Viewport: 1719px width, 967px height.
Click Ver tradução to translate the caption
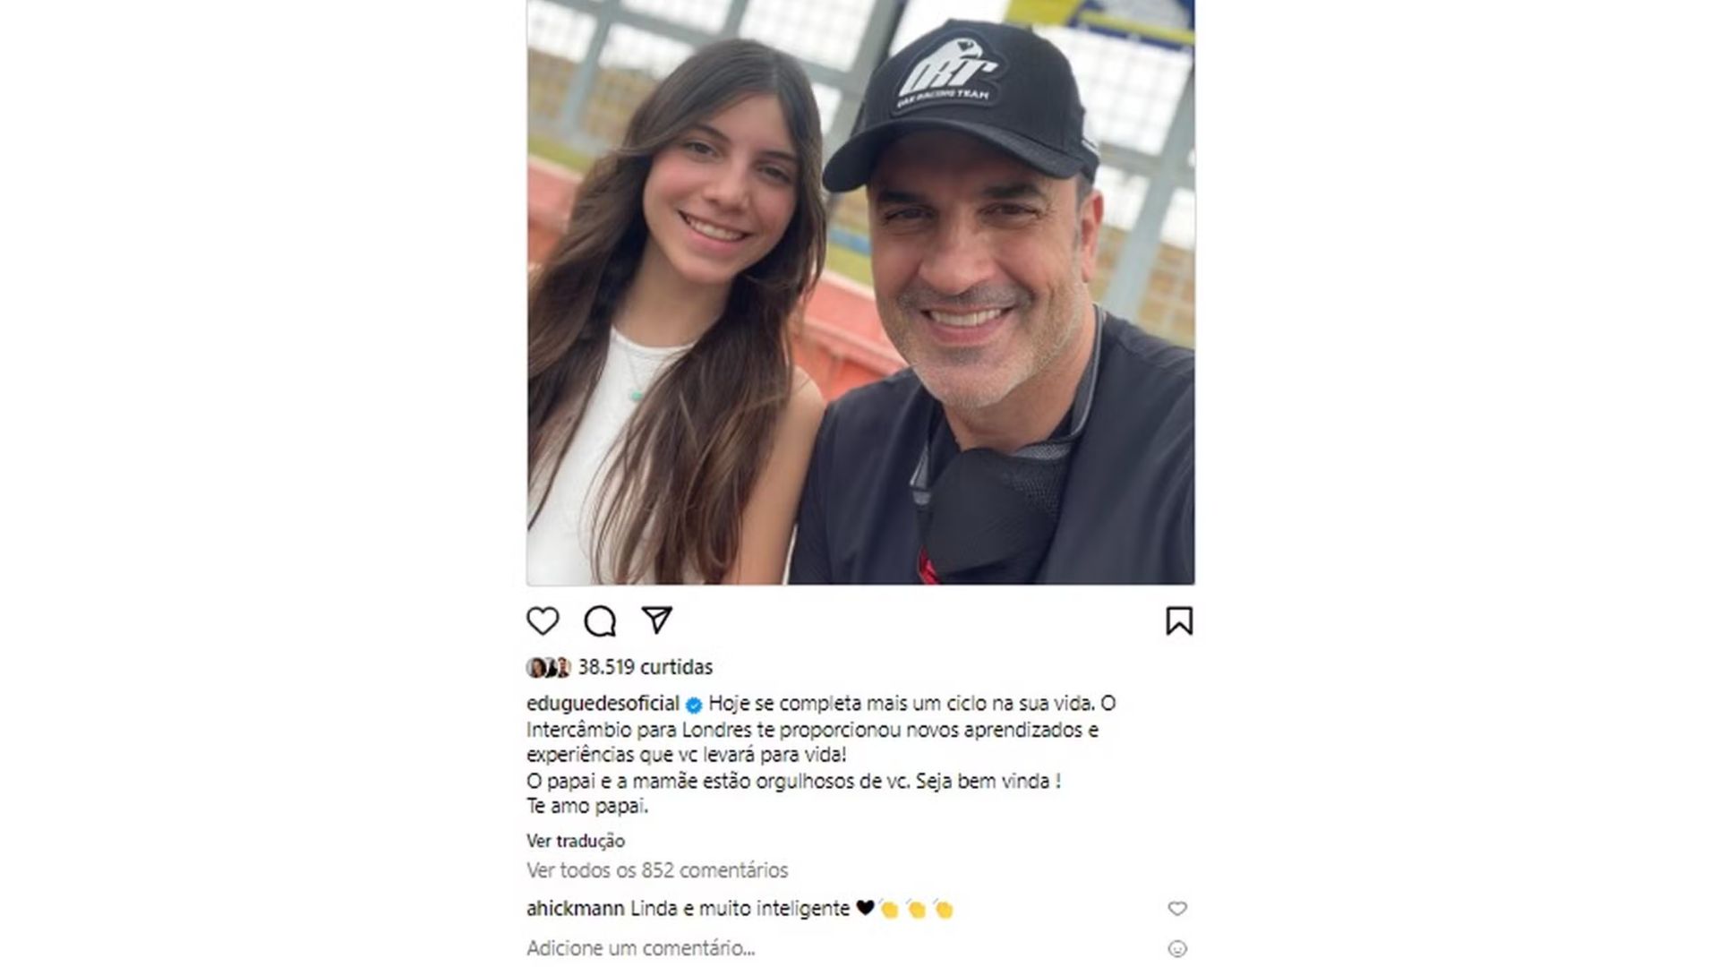point(576,841)
